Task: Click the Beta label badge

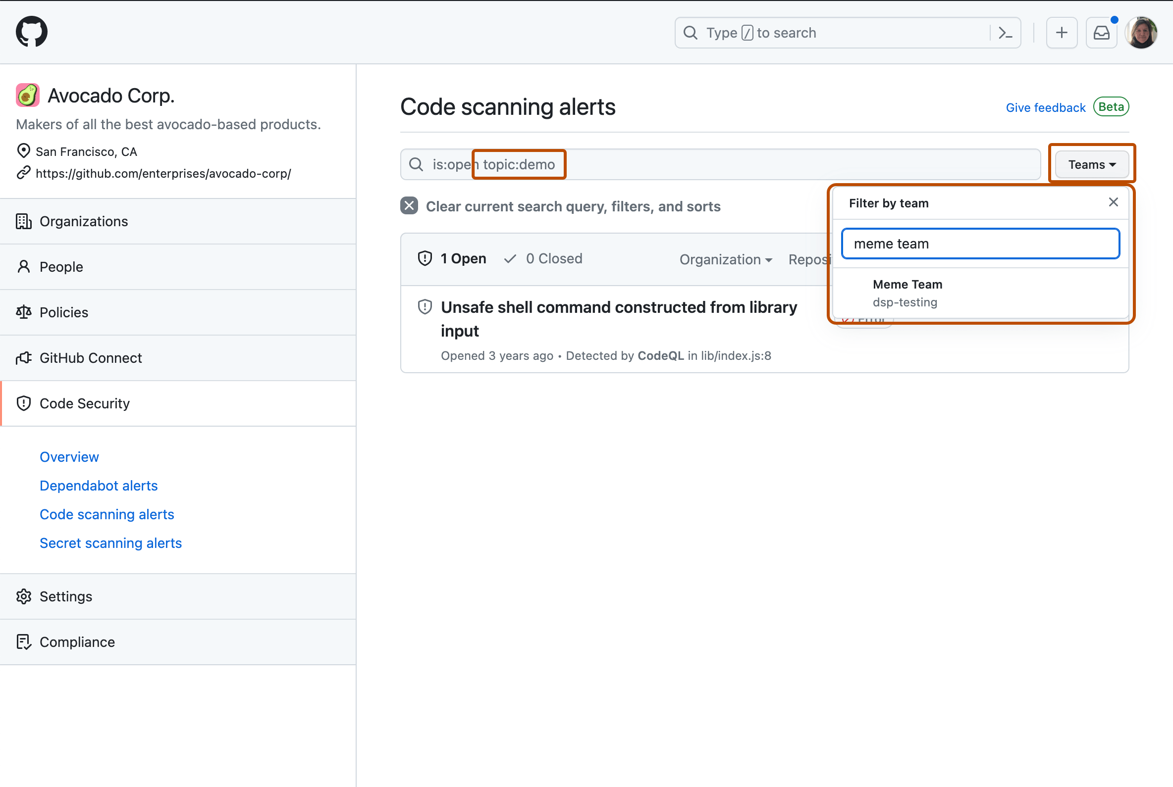Action: (x=1111, y=107)
